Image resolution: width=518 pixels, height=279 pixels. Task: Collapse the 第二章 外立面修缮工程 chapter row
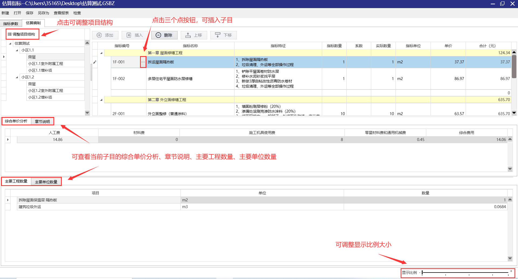coord(101,100)
